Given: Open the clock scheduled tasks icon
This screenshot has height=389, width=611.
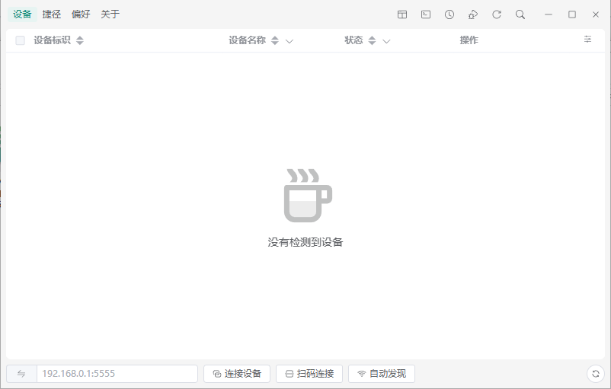Looking at the screenshot, I should pyautogui.click(x=449, y=14).
